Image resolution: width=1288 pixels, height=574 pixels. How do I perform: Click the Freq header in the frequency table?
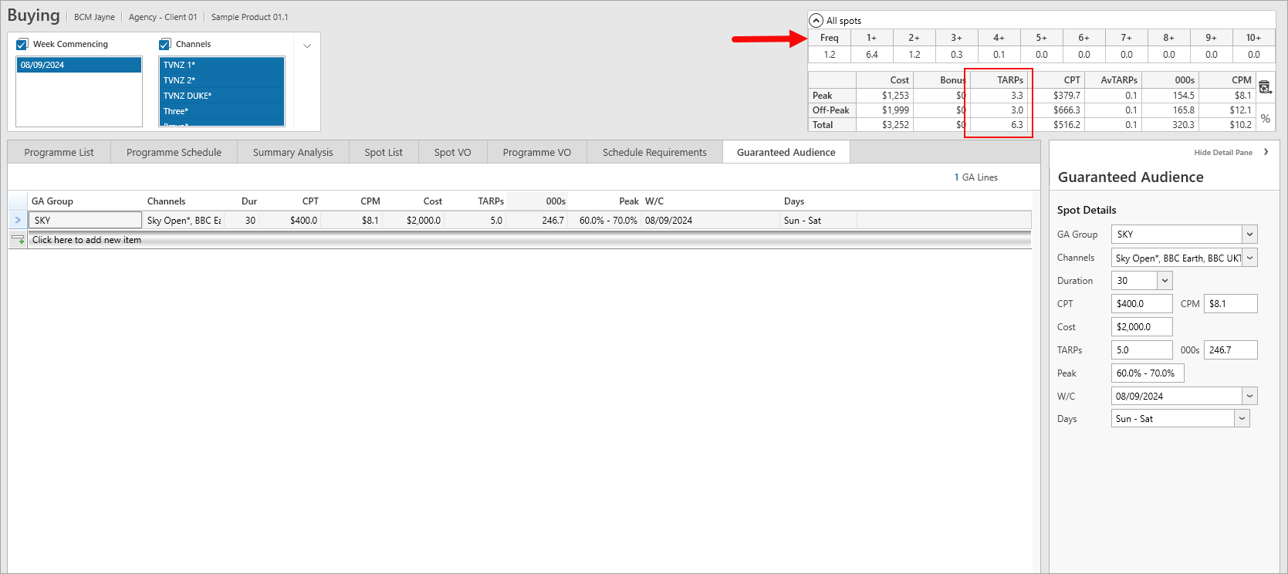[829, 38]
